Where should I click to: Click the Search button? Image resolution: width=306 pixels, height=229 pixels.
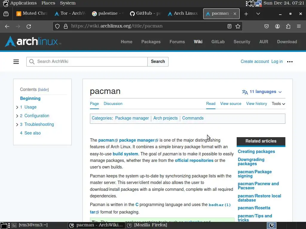[x=158, y=61]
